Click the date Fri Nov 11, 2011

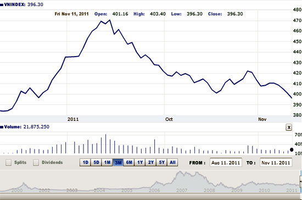coord(71,14)
